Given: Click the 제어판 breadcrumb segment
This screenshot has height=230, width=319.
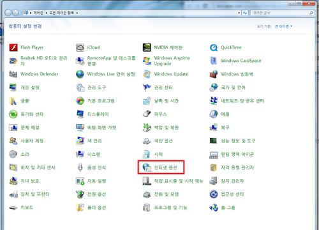Looking at the screenshot, I should coord(38,13).
